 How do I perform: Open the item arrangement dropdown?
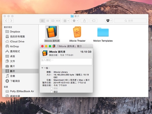66,21
